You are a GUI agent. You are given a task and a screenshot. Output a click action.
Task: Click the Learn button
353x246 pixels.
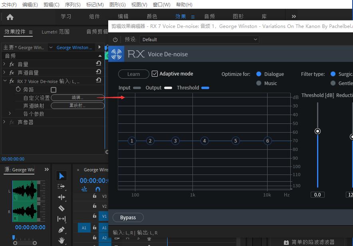tap(133, 74)
